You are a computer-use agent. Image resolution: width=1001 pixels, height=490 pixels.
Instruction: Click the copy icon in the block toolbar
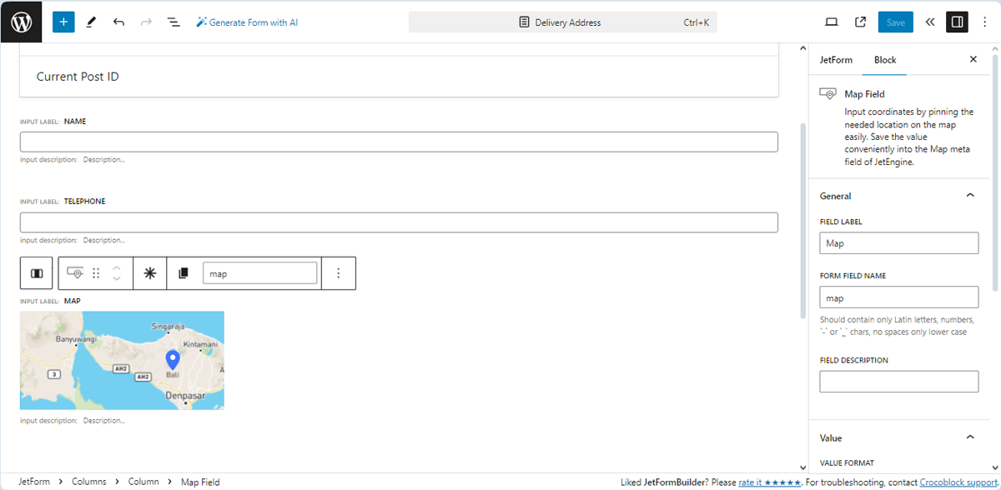click(183, 272)
